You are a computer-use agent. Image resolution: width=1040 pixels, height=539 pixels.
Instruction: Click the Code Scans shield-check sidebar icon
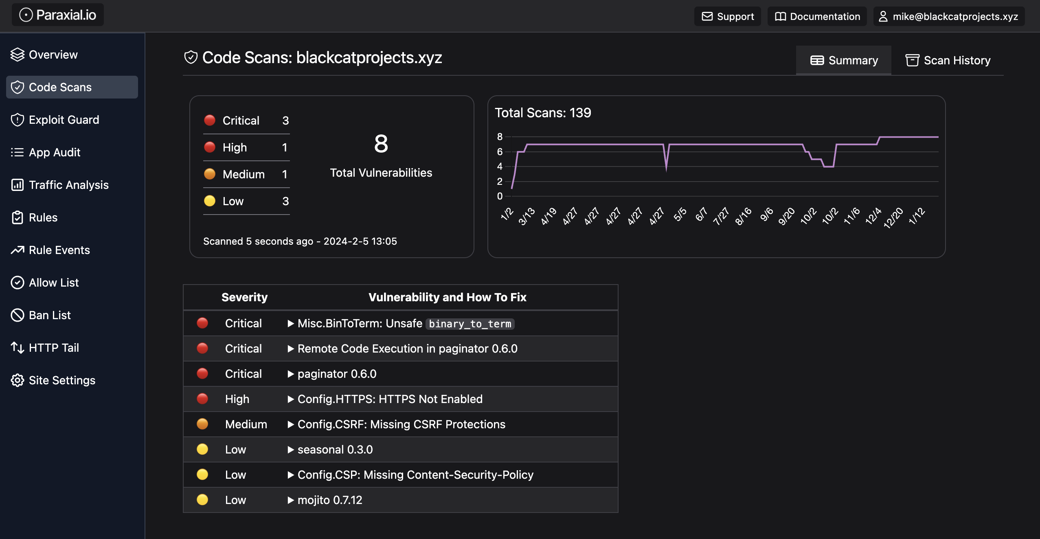tap(18, 87)
